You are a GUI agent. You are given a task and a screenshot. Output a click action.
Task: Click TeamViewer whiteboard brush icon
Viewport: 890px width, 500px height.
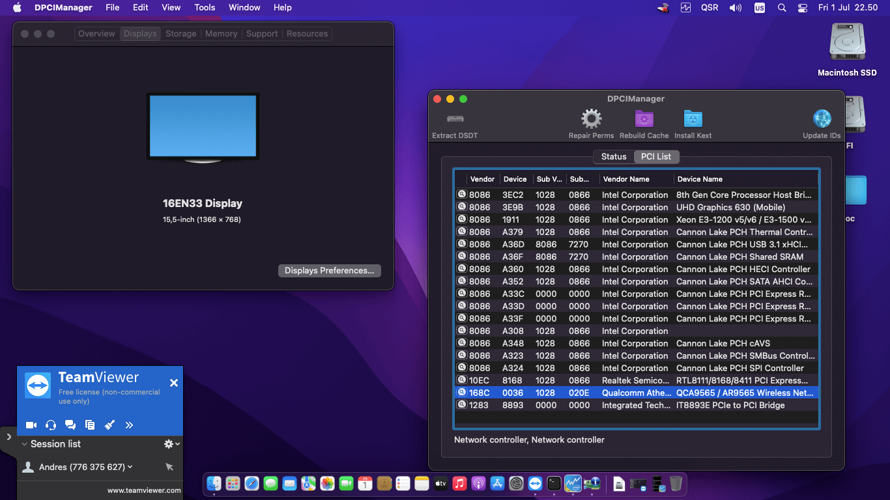pos(109,425)
